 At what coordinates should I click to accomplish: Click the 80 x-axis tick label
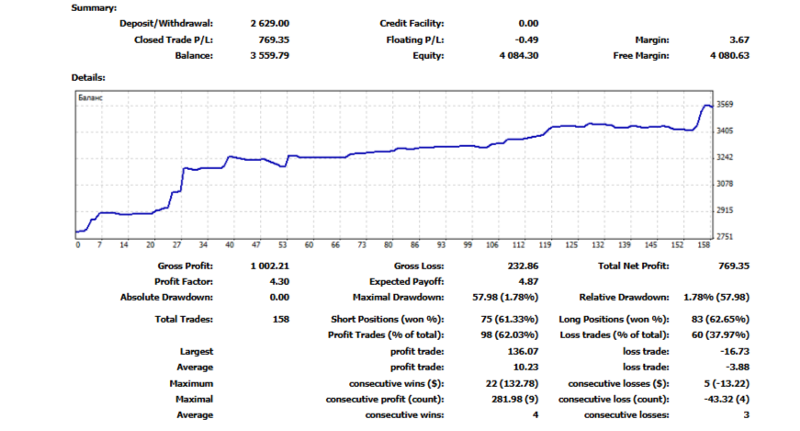[389, 245]
